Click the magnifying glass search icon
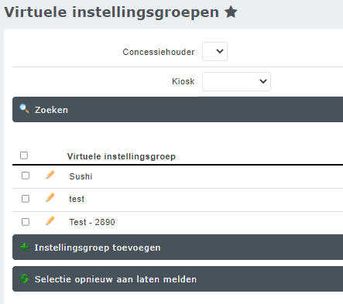 [x=24, y=108]
